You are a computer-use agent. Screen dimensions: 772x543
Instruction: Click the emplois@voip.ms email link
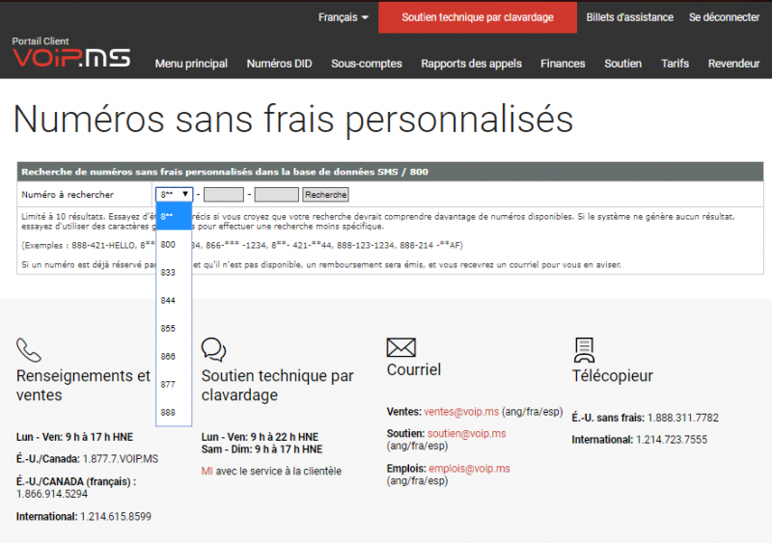pyautogui.click(x=469, y=468)
